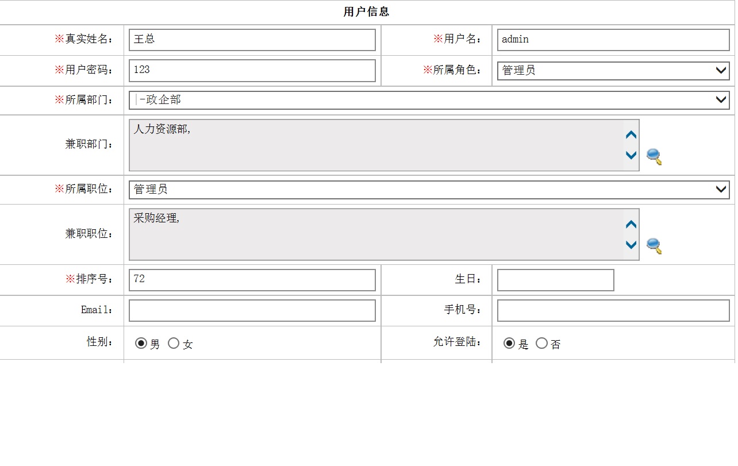The height and width of the screenshot is (466, 738).
Task: Click the 排序号 field containing 72
Action: pos(252,280)
